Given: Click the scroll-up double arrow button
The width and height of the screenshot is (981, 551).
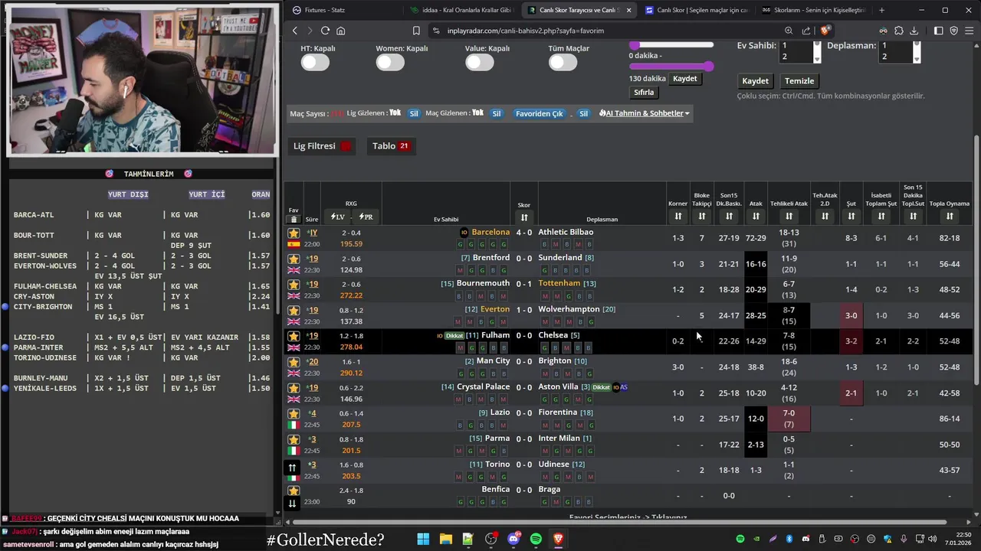Looking at the screenshot, I should click(292, 468).
